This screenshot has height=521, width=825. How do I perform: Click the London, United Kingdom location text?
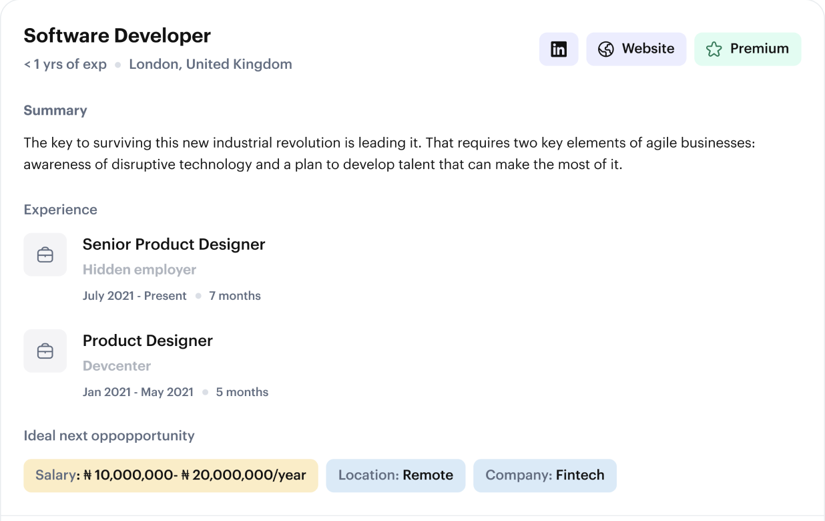click(x=210, y=65)
